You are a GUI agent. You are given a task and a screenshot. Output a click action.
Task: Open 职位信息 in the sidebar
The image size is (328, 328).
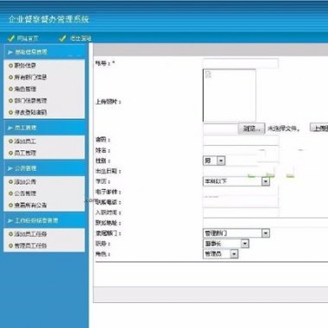25,66
